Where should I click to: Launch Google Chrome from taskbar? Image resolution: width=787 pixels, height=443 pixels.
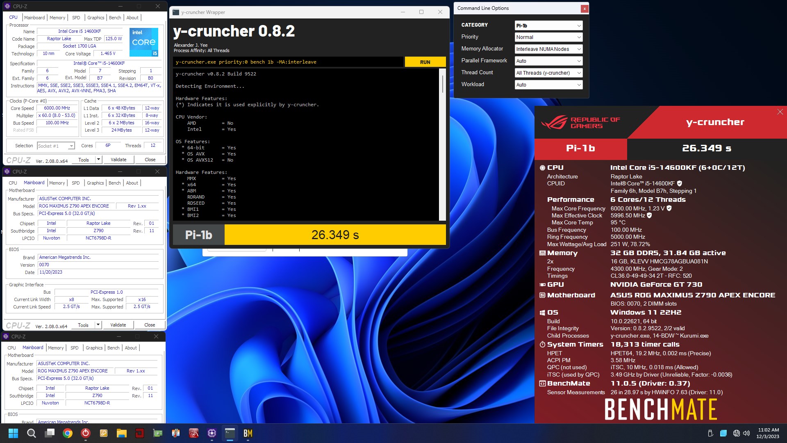pyautogui.click(x=68, y=433)
